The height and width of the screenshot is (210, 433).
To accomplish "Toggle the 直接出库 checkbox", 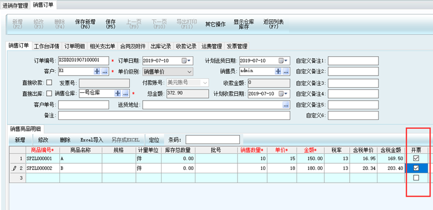I will pyautogui.click(x=49, y=93).
